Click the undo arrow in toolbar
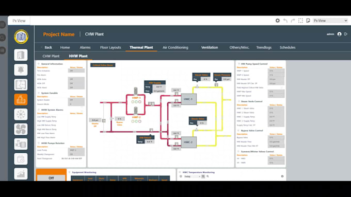This screenshot has height=197, width=351. [x=285, y=21]
